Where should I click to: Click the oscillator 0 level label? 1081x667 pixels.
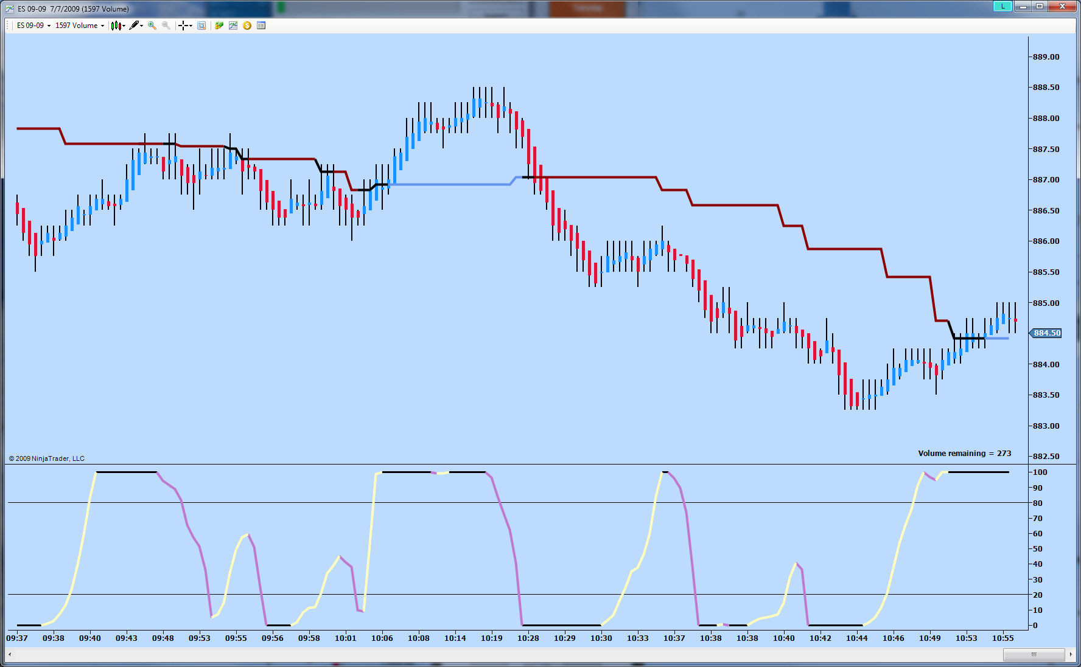coord(1035,626)
